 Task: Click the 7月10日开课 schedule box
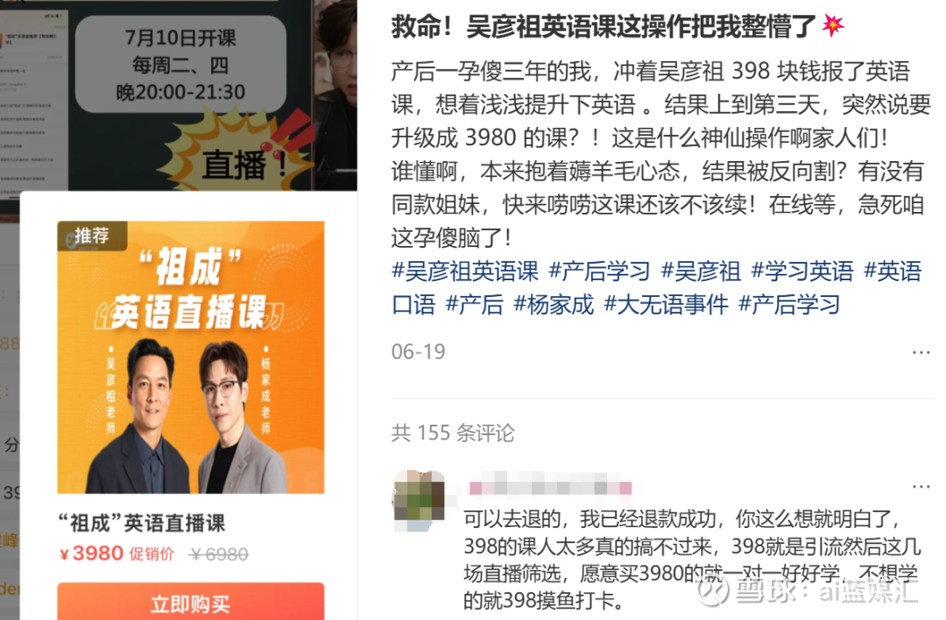tap(180, 64)
